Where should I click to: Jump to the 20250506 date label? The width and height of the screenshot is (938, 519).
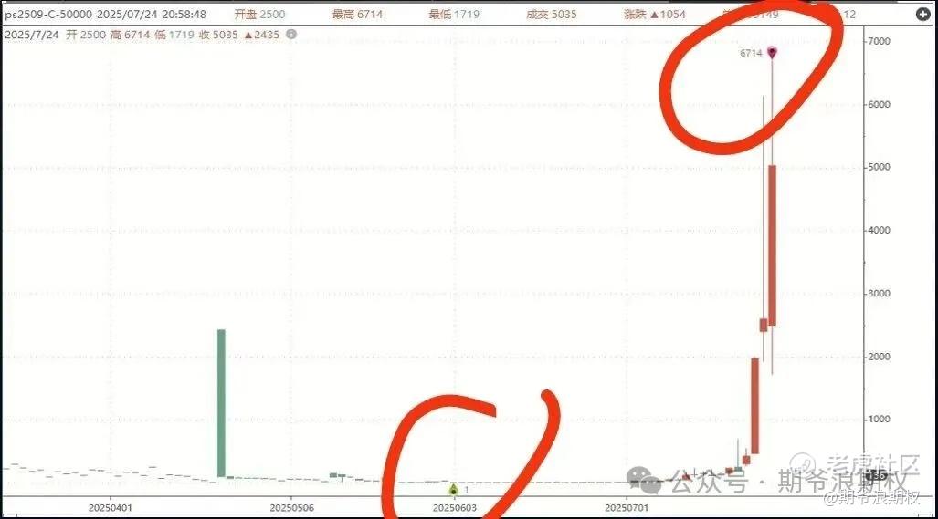pyautogui.click(x=292, y=508)
